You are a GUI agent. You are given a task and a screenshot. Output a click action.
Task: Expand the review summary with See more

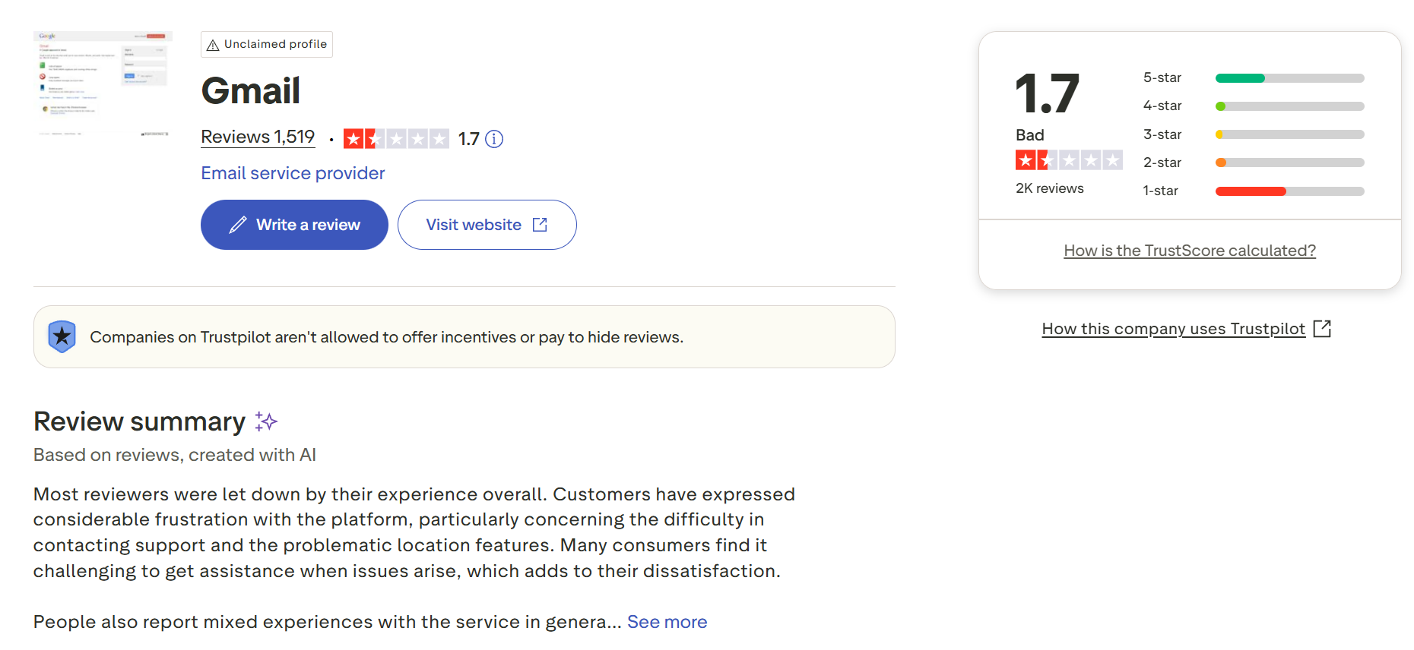[667, 622]
